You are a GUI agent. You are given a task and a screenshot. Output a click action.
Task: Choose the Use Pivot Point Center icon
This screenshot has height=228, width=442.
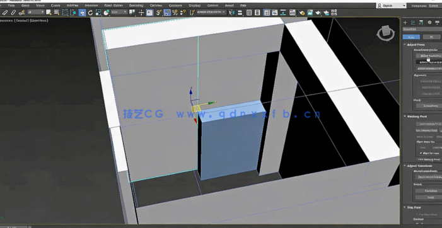point(132,13)
